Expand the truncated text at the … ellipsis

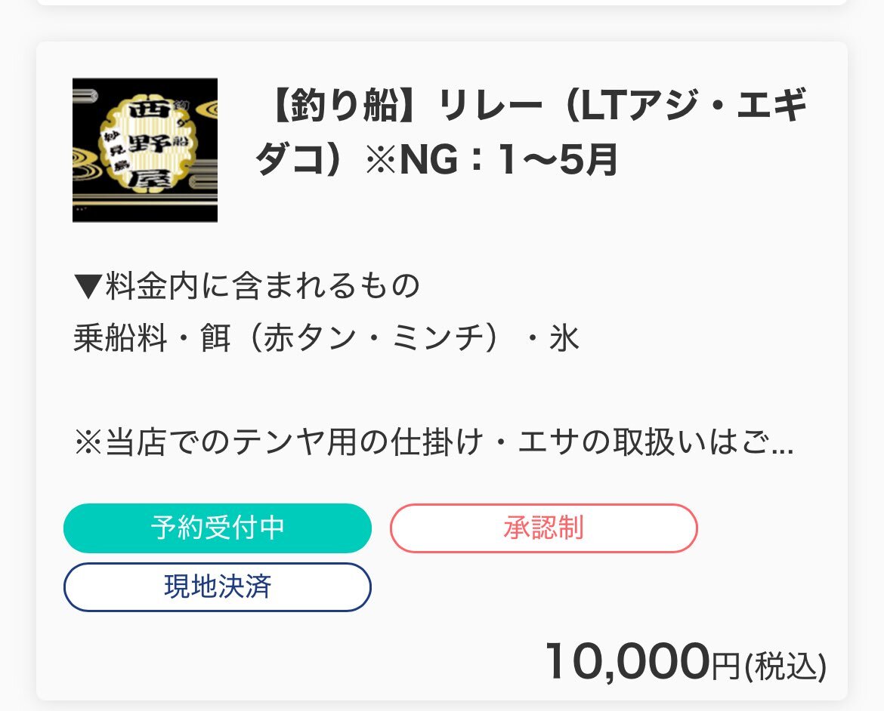click(783, 443)
